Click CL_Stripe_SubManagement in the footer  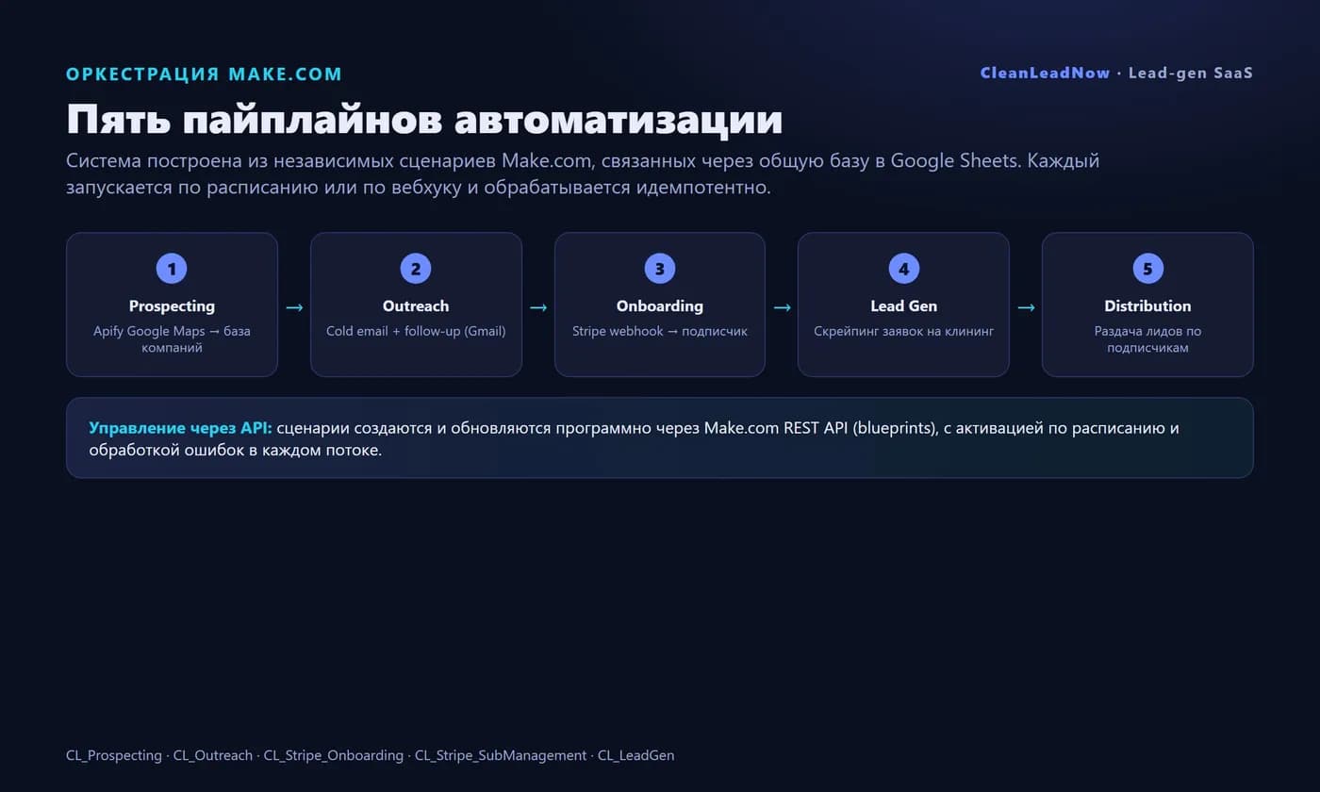[x=501, y=755]
